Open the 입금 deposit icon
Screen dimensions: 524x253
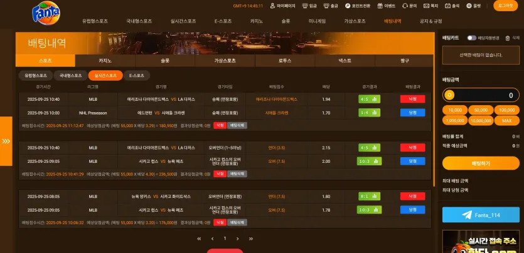[305, 6]
